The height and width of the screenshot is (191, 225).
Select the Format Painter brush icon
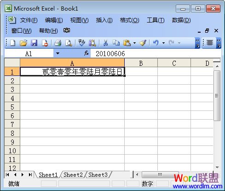tap(143, 43)
